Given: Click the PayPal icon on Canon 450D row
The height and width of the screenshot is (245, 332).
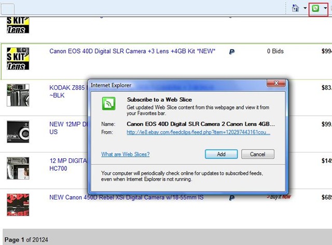Looking at the screenshot, I should tap(232, 198).
